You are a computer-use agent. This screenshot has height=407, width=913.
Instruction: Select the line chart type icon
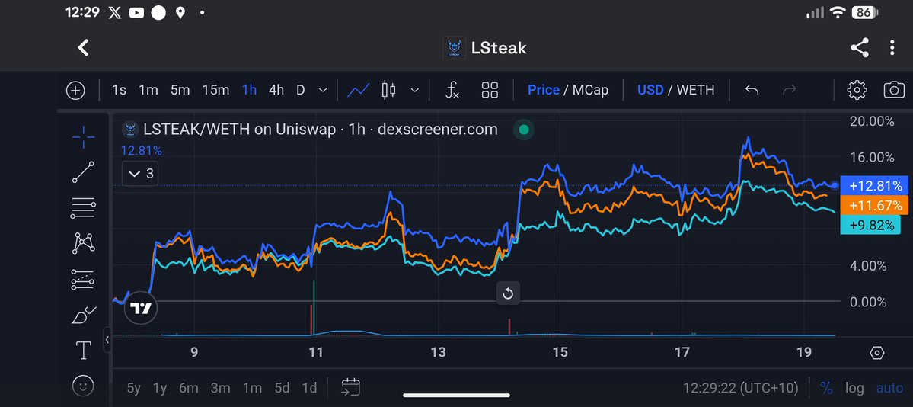[x=358, y=91]
